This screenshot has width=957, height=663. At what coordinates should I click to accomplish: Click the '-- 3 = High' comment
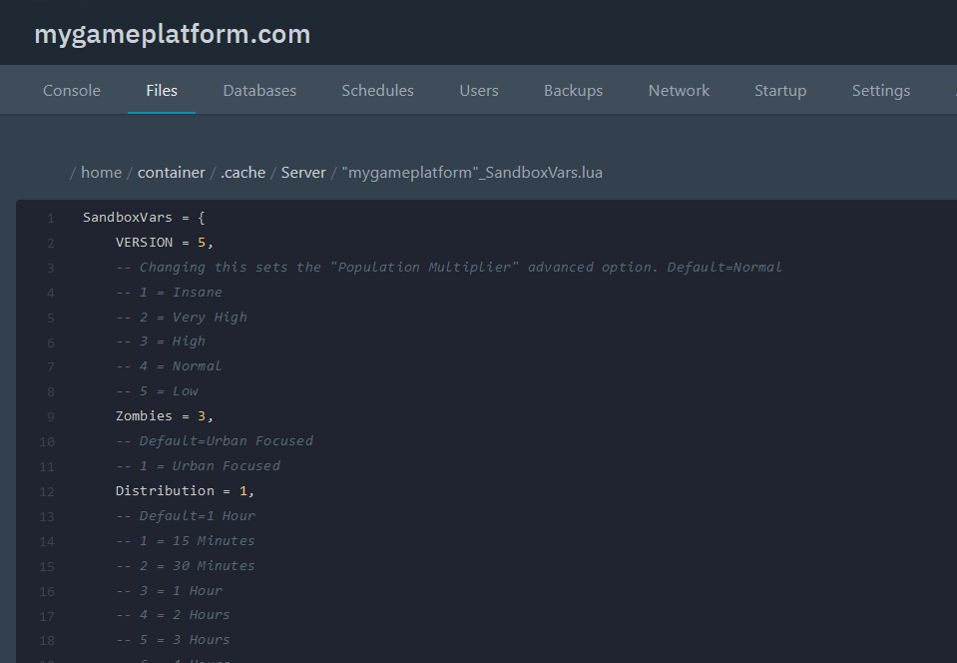coord(161,341)
